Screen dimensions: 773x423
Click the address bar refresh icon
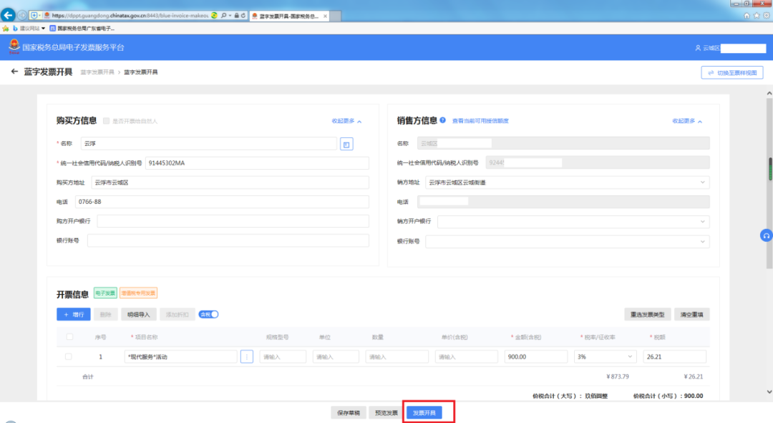243,15
